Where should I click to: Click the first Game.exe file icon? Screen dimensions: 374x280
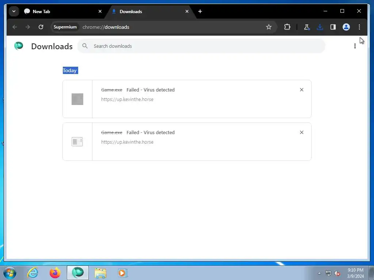(x=77, y=99)
